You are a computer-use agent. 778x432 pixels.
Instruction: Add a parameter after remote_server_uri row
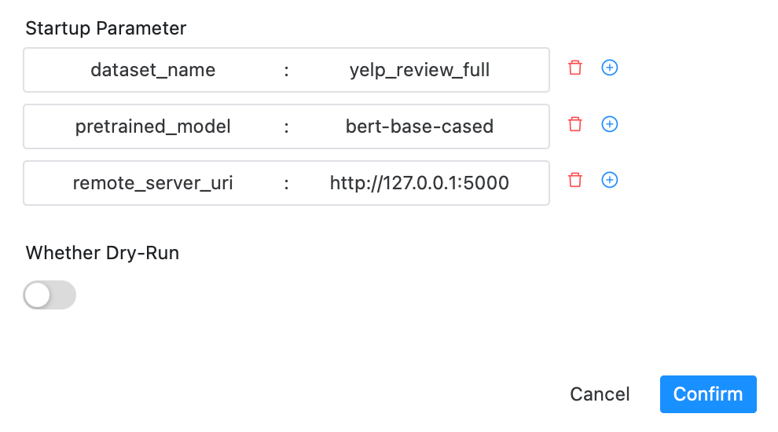click(x=609, y=181)
